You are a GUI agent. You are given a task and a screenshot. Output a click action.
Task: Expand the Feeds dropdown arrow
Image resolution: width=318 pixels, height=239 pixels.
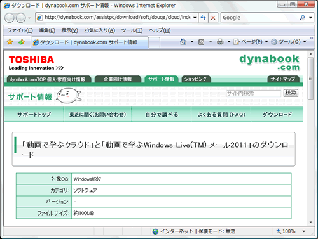211,42
